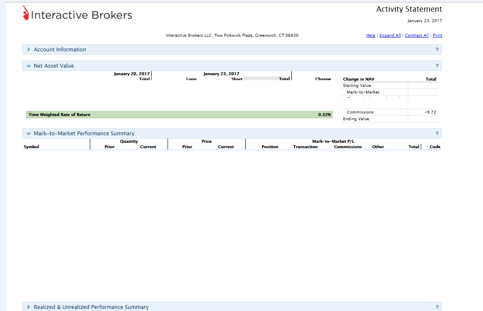This screenshot has width=483, height=311.
Task: Collapse the Net Asset Value section
Action: coord(29,66)
